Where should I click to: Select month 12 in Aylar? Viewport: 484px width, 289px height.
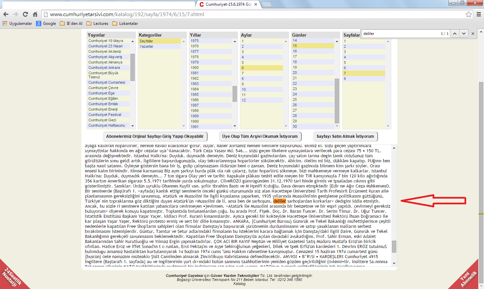click(x=261, y=100)
